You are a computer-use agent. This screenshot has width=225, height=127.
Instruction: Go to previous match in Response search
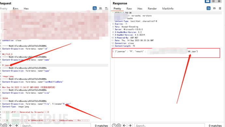[x=125, y=125]
